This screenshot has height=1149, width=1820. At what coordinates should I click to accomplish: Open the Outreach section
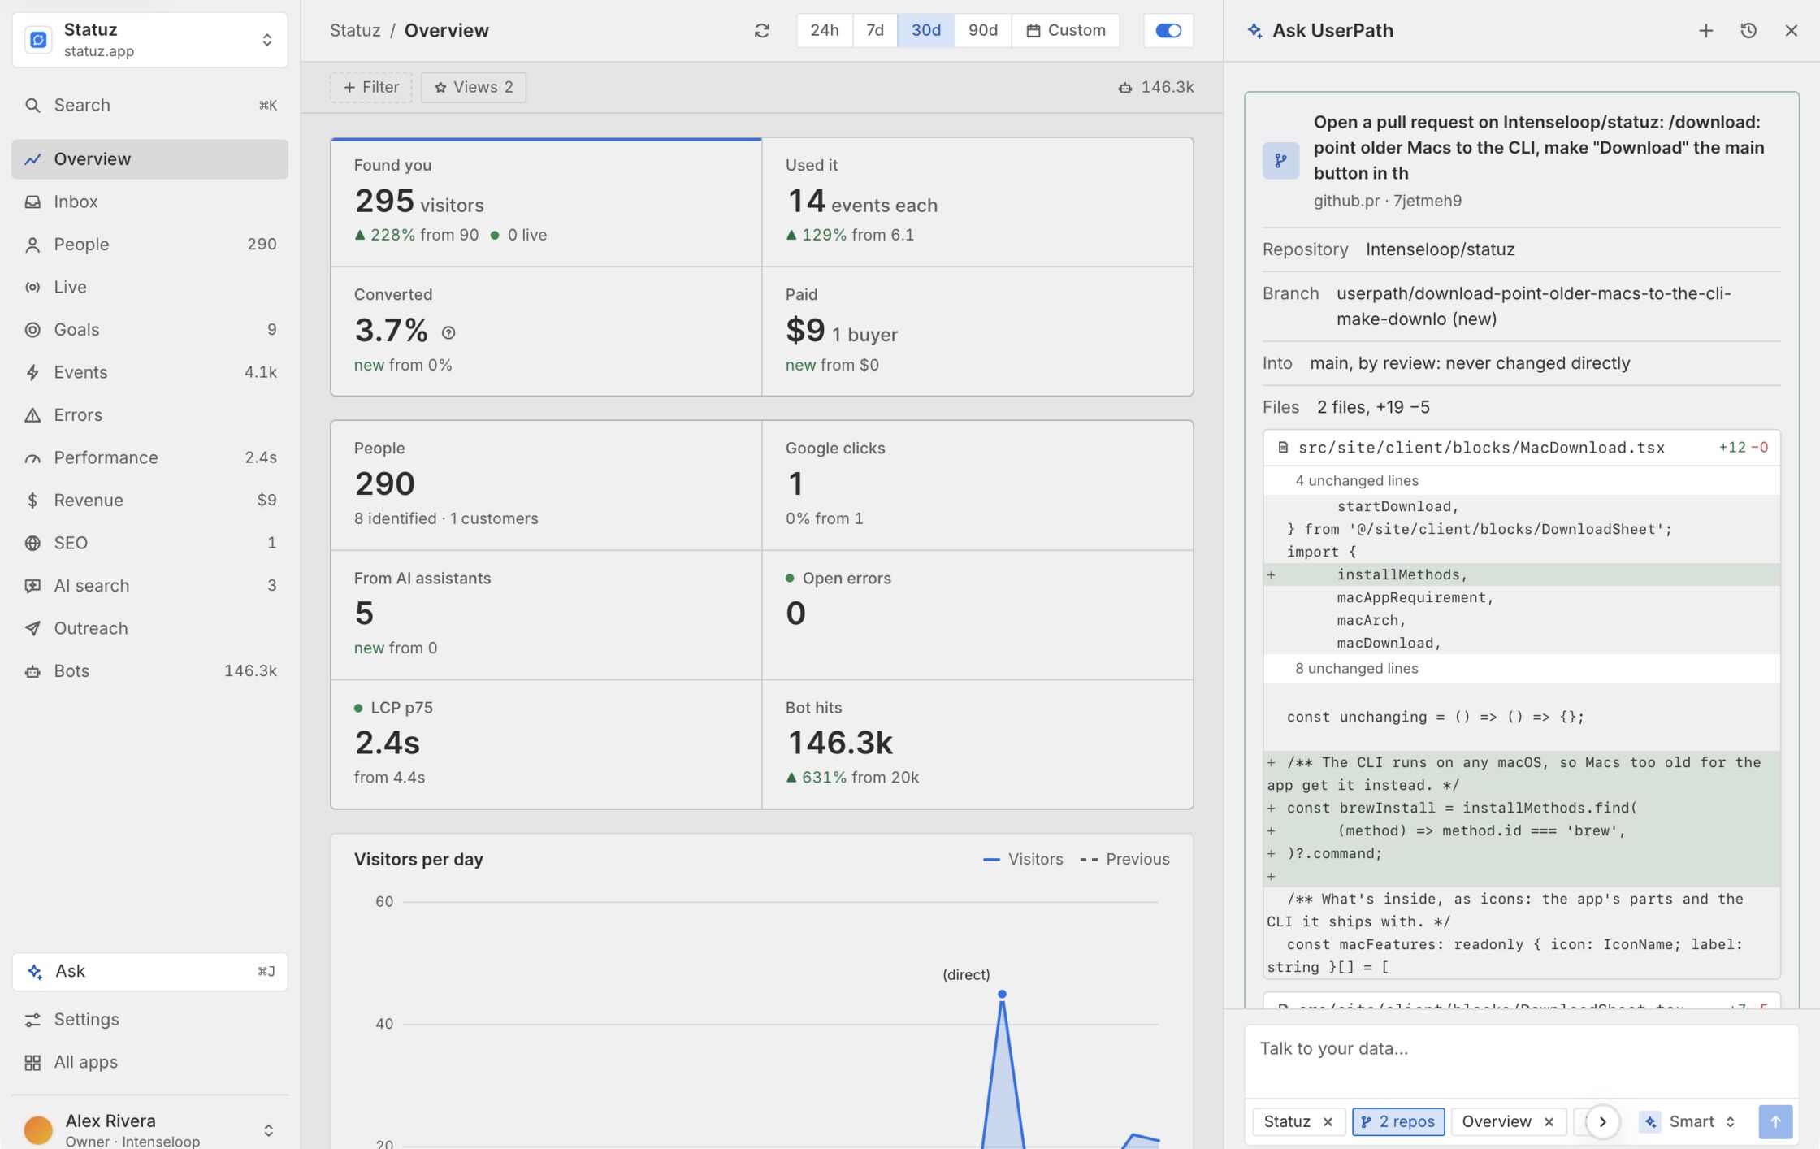tap(149, 628)
